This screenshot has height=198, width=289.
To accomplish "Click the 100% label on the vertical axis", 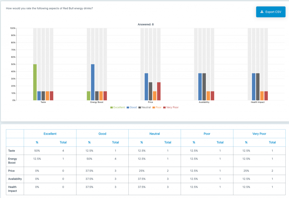I will pos(13,28).
